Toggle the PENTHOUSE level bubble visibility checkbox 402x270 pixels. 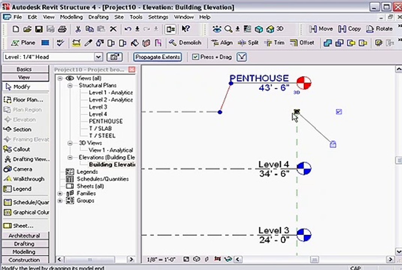(x=339, y=112)
